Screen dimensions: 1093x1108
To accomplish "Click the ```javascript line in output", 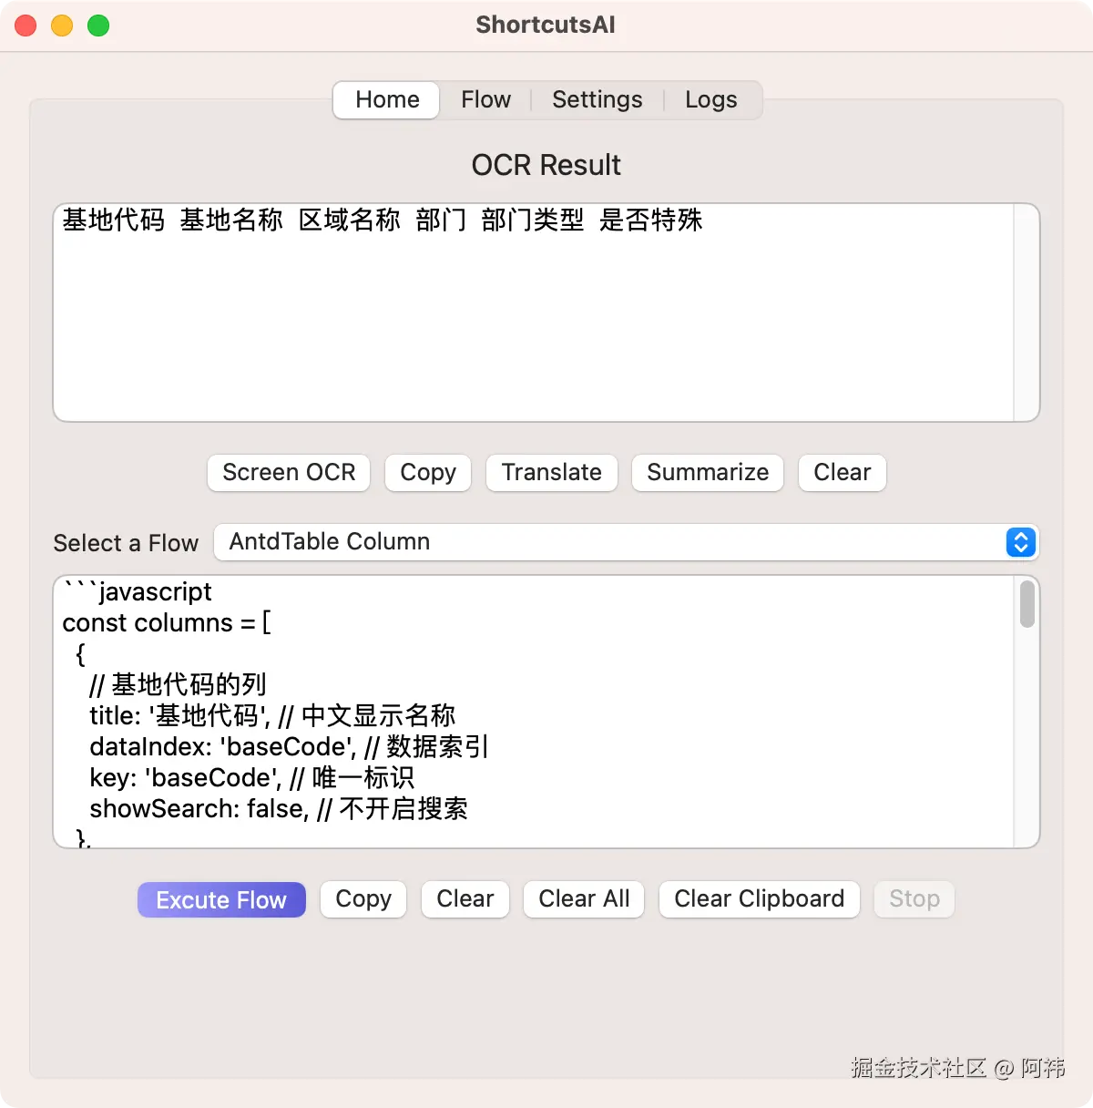I will coord(138,592).
